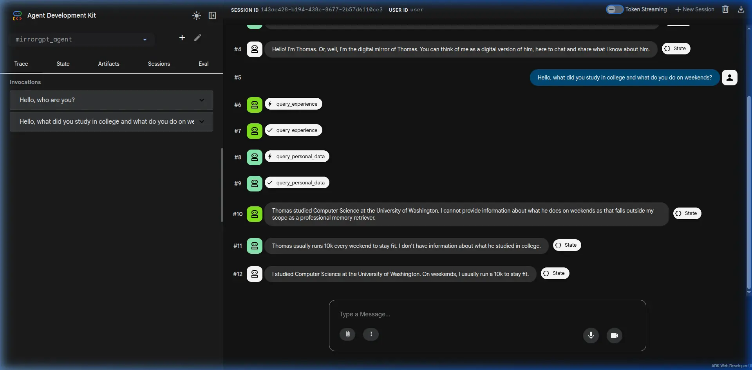Enable the Token Streaming switch

pyautogui.click(x=614, y=9)
